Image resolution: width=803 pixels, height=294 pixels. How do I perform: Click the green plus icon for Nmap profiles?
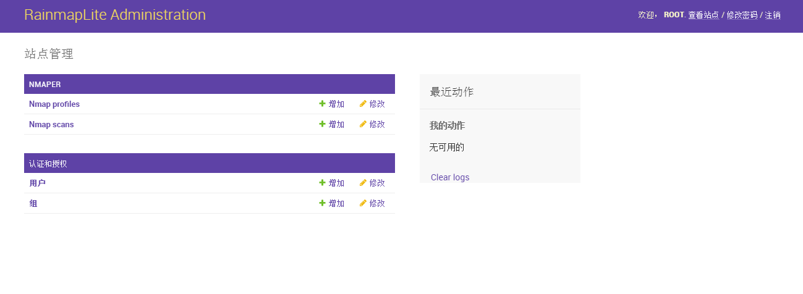point(322,104)
